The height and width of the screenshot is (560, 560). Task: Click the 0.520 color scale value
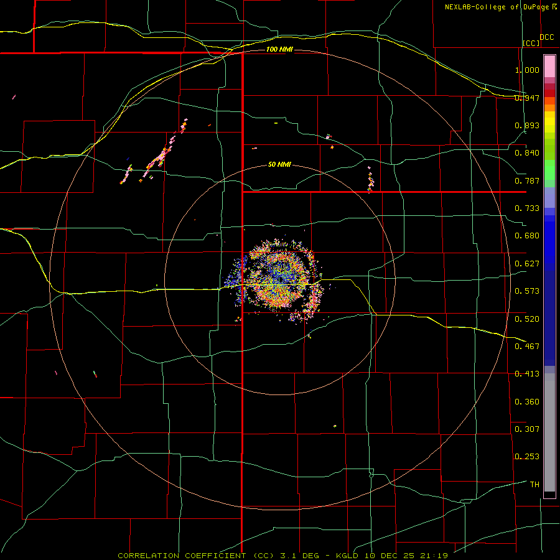click(x=527, y=319)
